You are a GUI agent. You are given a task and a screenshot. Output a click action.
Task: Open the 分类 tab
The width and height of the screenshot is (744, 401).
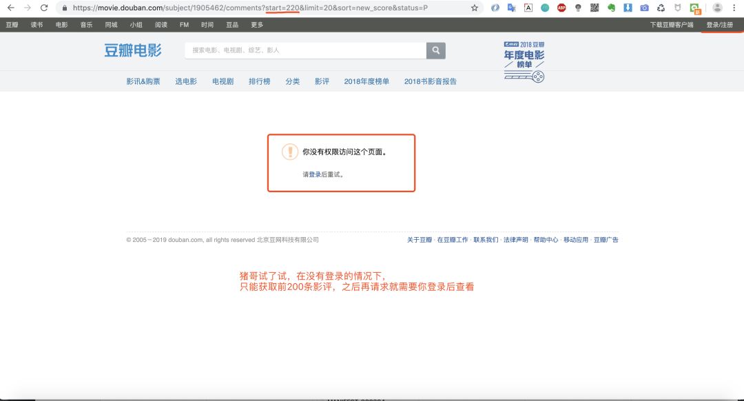(292, 81)
